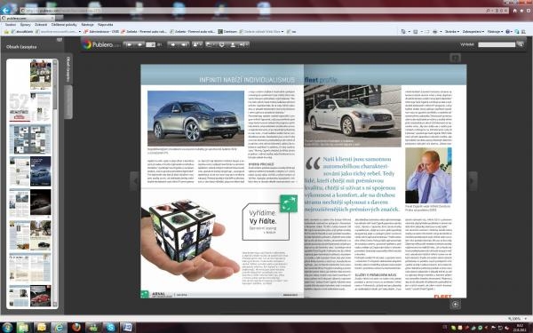Click the zoom-in plus icon below the magazine
Image resolution: width=533 pixels, height=333 pixels.
456,304
